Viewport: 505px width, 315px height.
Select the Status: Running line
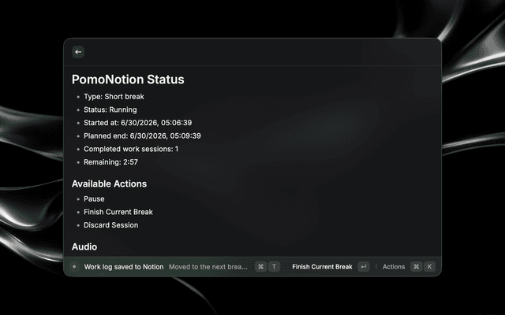point(110,110)
